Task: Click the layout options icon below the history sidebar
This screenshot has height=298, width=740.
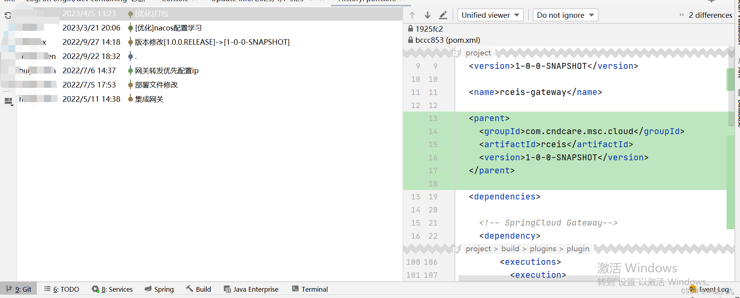Action: point(8,102)
